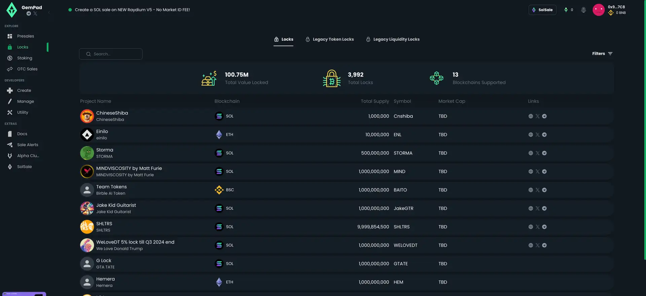Viewport: 646px width, 296px height.
Task: Open ChineseShiba's website globe icon
Action: (531, 116)
